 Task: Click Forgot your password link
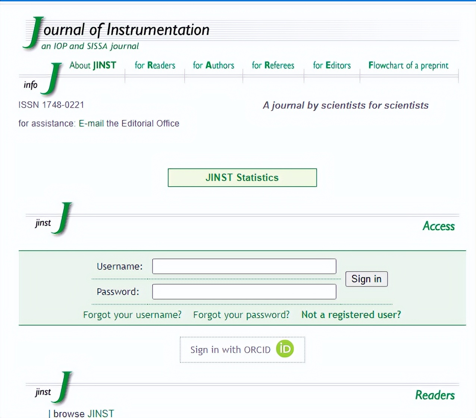pyautogui.click(x=241, y=315)
